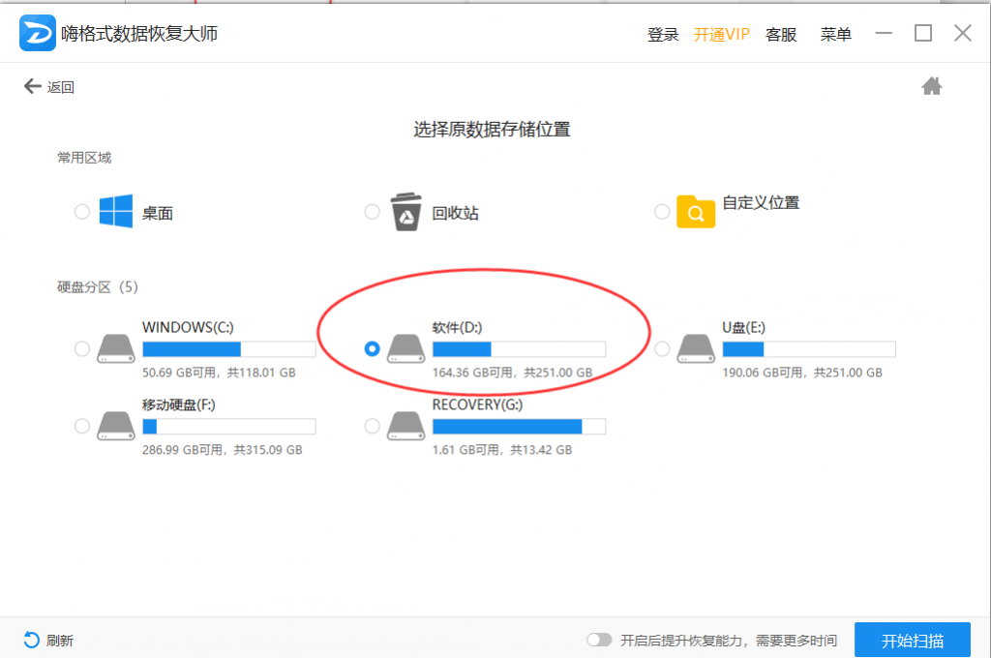Click the 移动硬盘(F:) drive icon
The height and width of the screenshot is (658, 991).
click(x=116, y=426)
